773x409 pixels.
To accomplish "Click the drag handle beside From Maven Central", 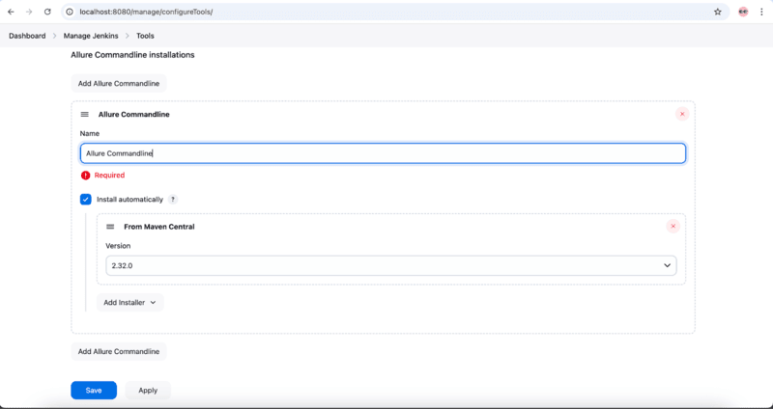I will pyautogui.click(x=110, y=227).
